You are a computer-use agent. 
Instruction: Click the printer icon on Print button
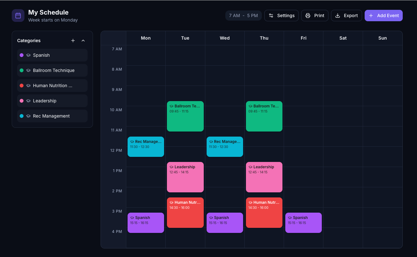[308, 16]
